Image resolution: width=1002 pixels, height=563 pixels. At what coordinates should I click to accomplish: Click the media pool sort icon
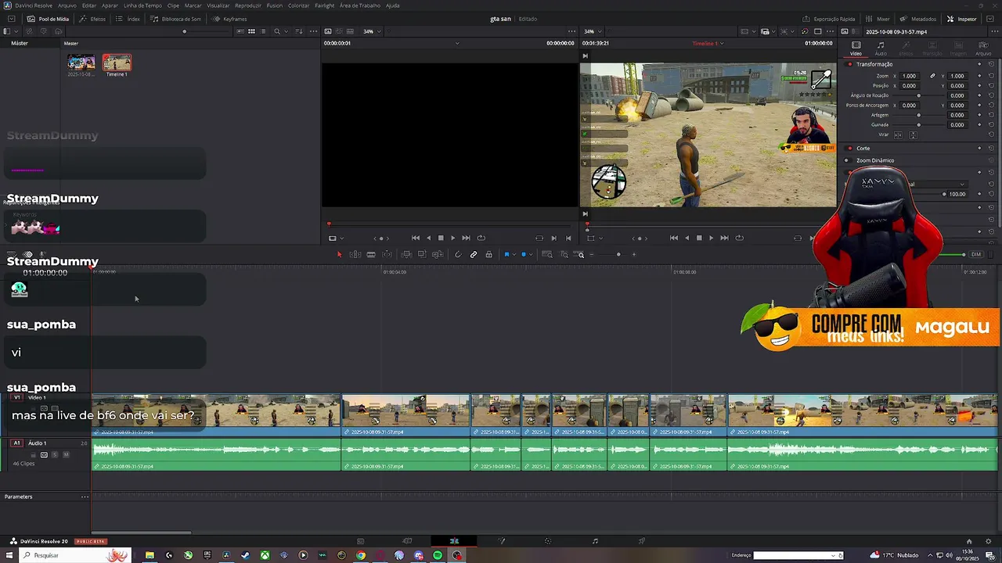(301, 31)
